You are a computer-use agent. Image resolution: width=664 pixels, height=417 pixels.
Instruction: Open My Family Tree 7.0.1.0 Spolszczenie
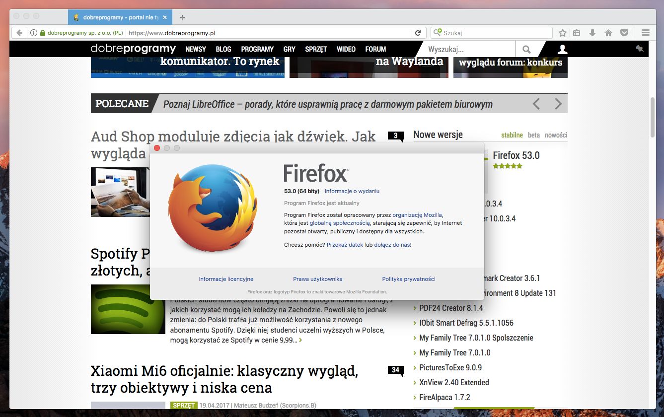pyautogui.click(x=476, y=338)
